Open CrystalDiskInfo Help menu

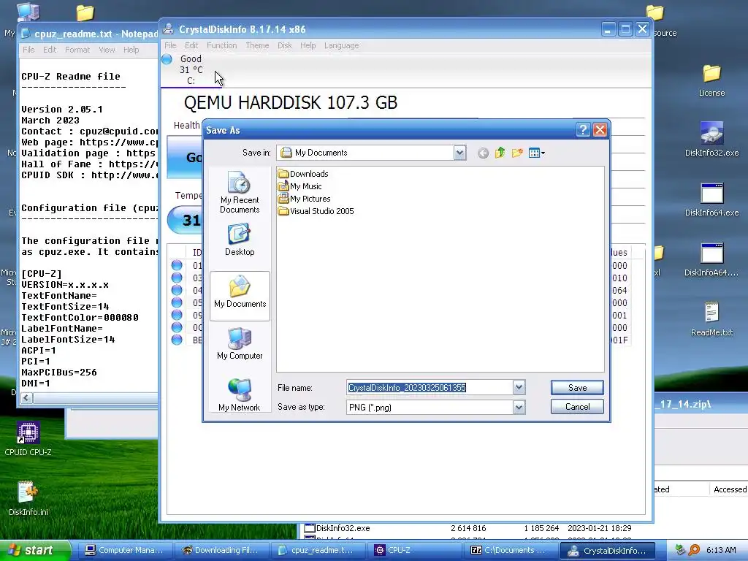(x=308, y=45)
